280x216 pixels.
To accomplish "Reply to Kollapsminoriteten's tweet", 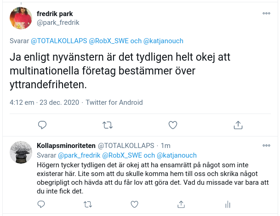I will tap(41, 204).
